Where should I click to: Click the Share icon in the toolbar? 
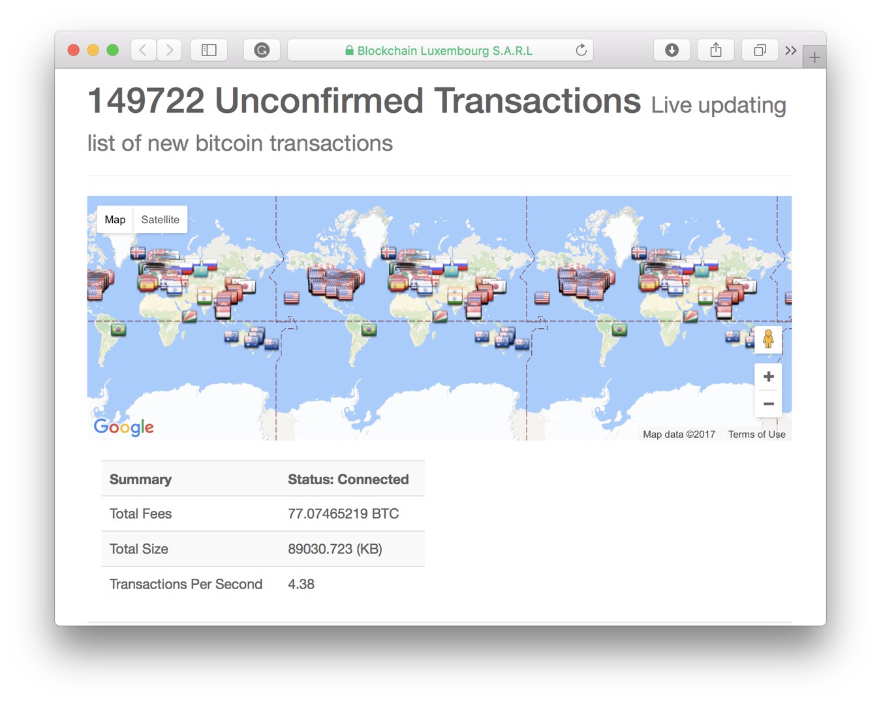(x=716, y=50)
